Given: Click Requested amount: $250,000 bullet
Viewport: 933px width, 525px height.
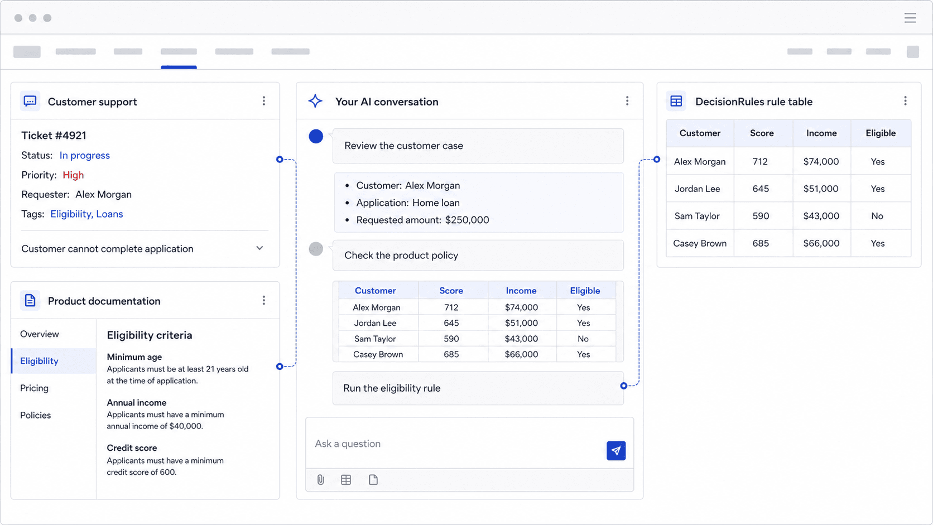Looking at the screenshot, I should 422,220.
